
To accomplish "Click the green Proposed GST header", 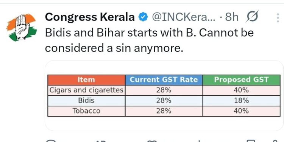I will tap(242, 80).
